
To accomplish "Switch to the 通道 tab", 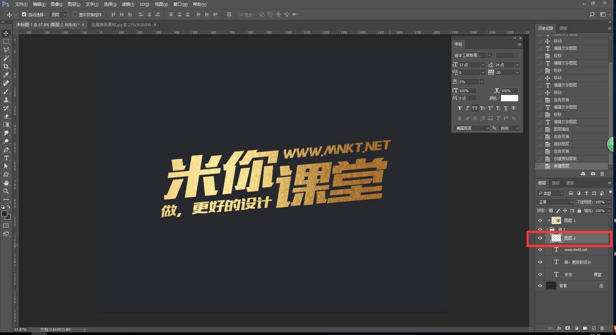I will pyautogui.click(x=570, y=183).
